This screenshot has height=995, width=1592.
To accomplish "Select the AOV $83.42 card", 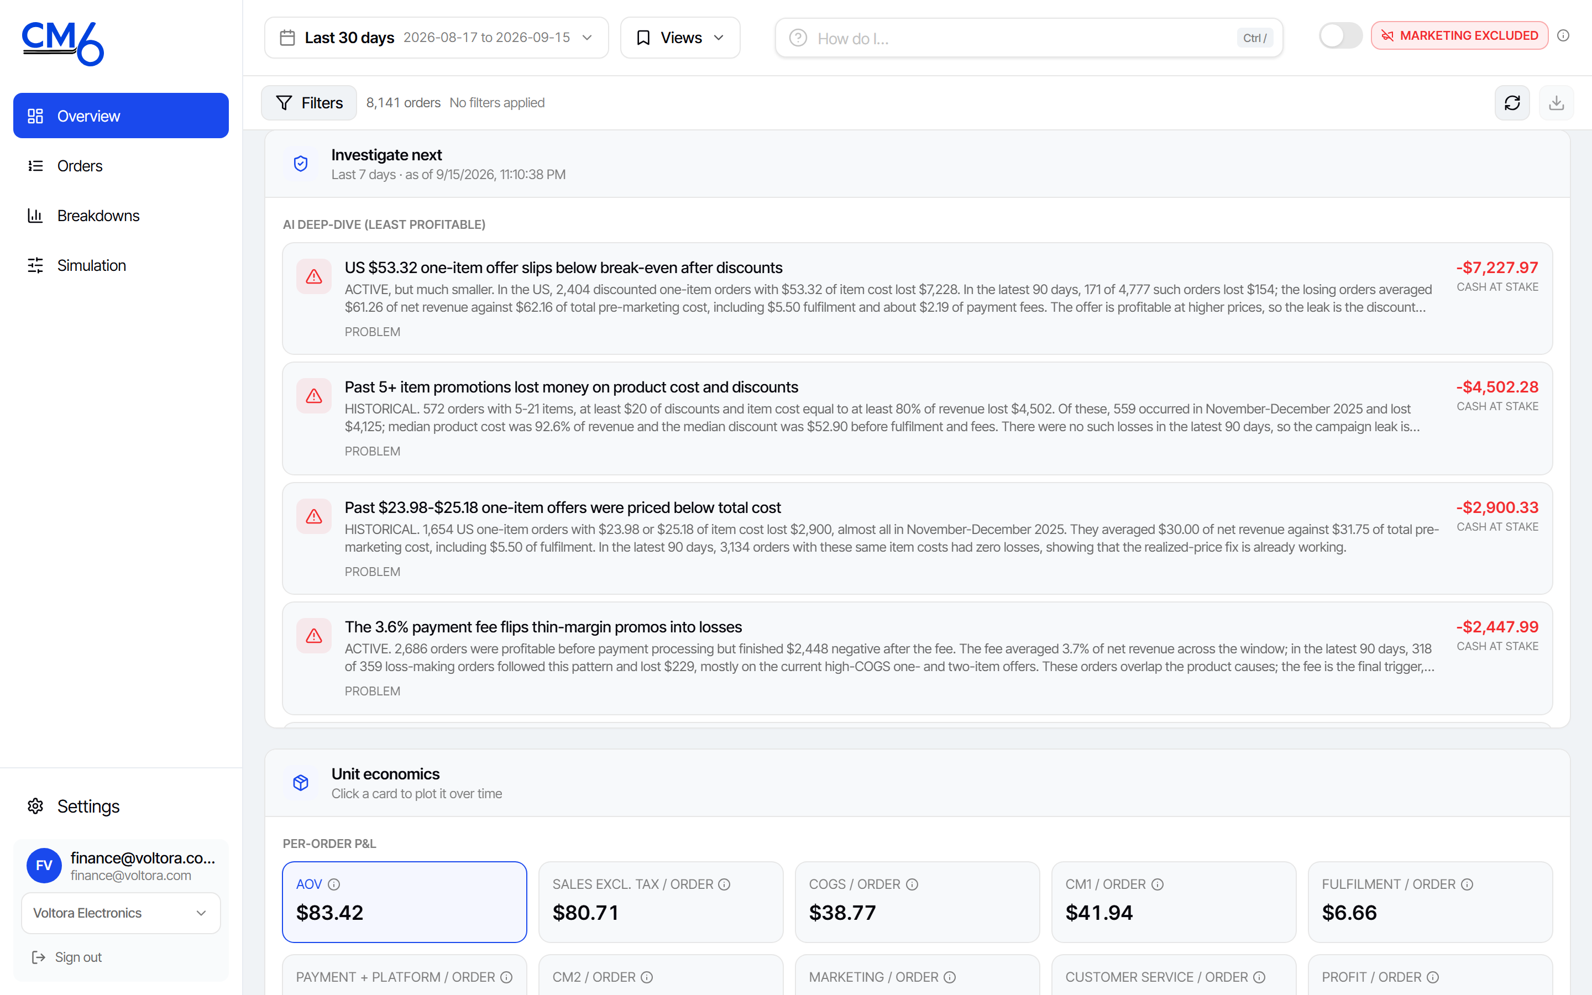I will 404,902.
